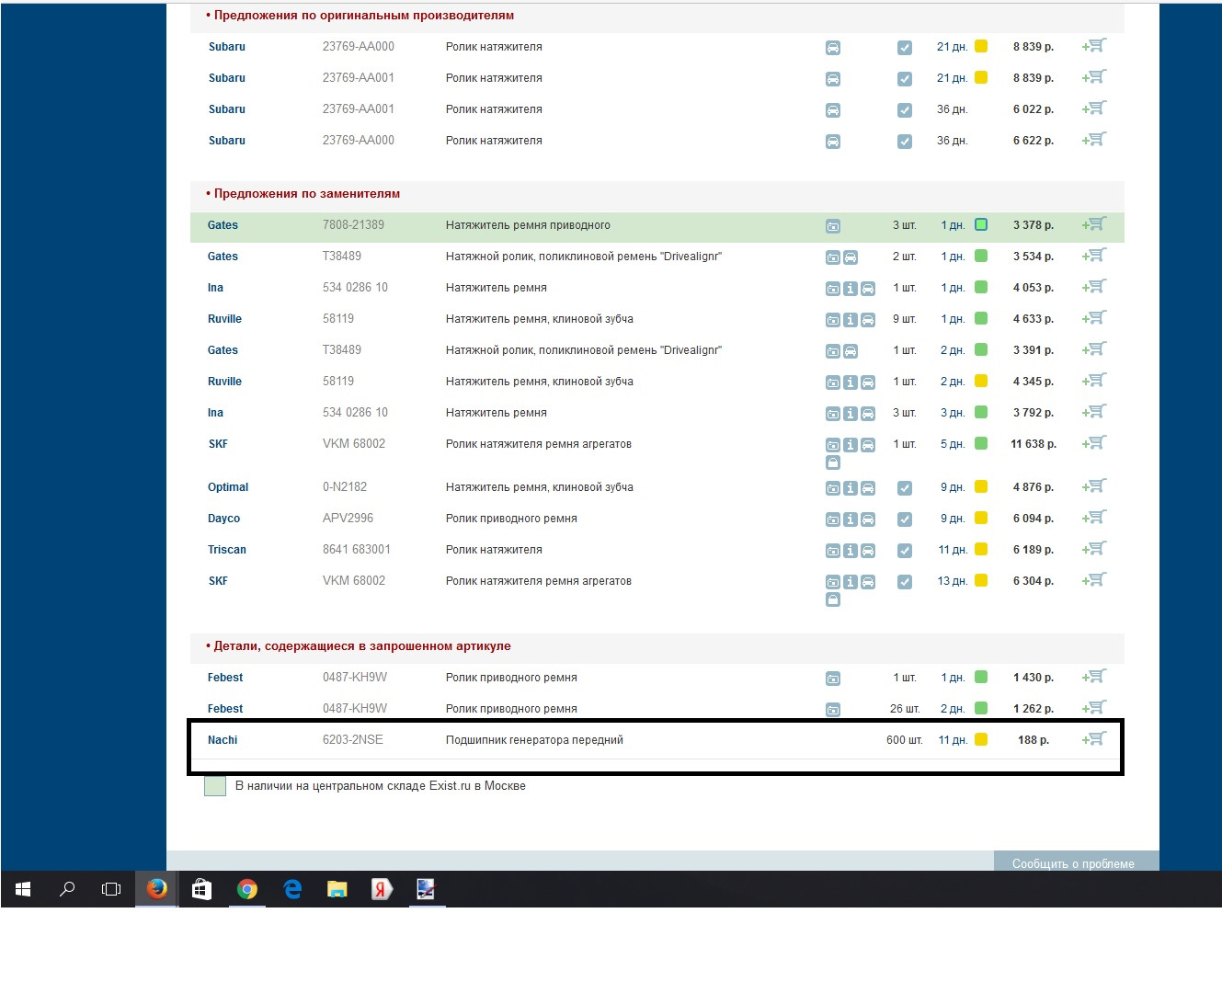Click checkmark in SKF 6 304 р. row

(905, 582)
